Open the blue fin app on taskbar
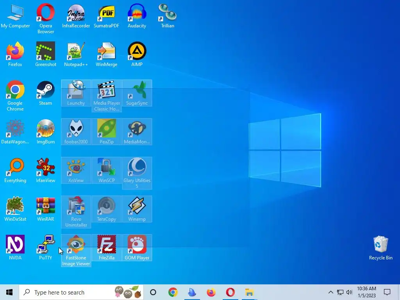The height and width of the screenshot is (300, 400). pos(192,292)
